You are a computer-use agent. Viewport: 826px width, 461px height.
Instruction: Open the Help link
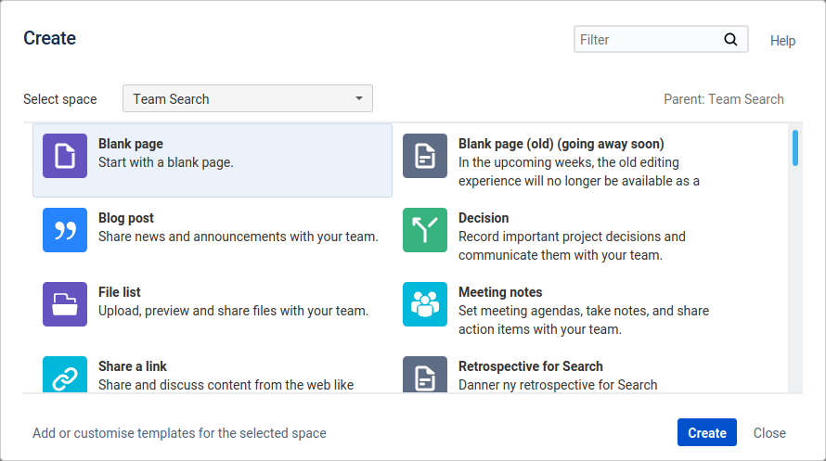coord(782,41)
